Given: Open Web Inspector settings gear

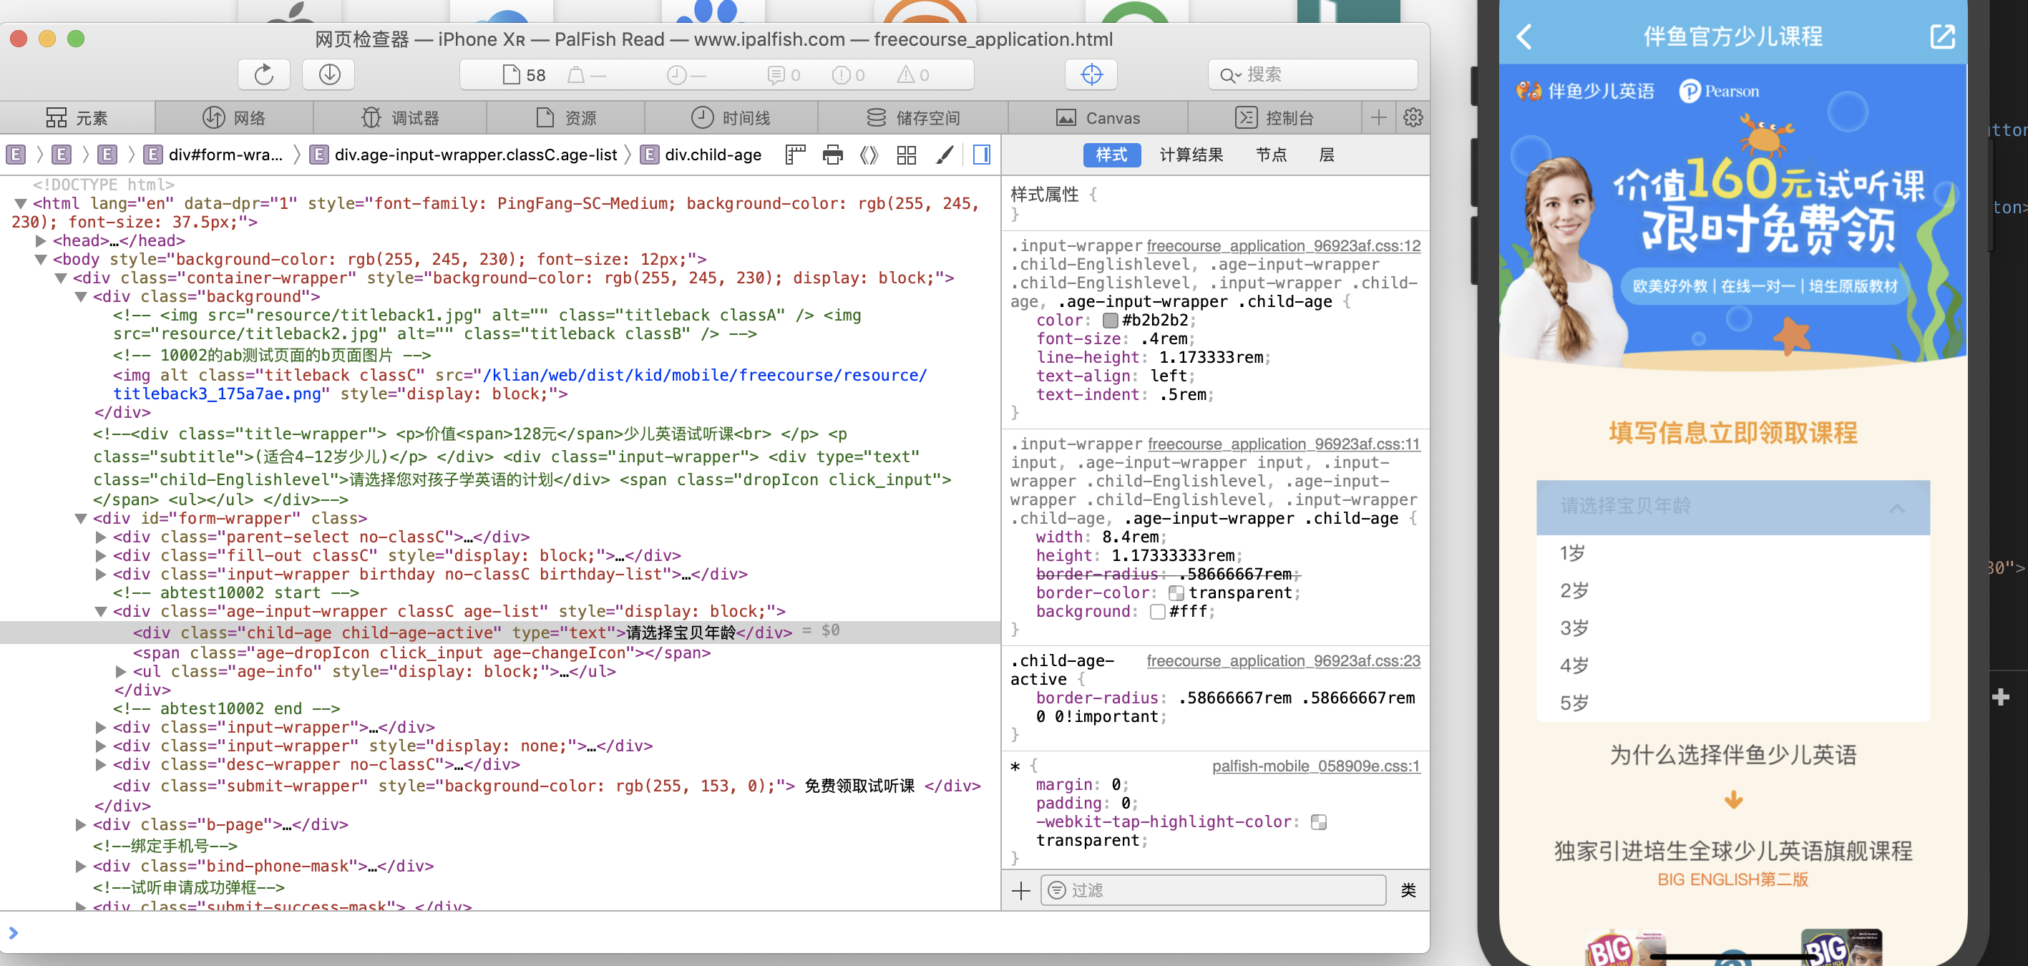Looking at the screenshot, I should (x=1413, y=118).
